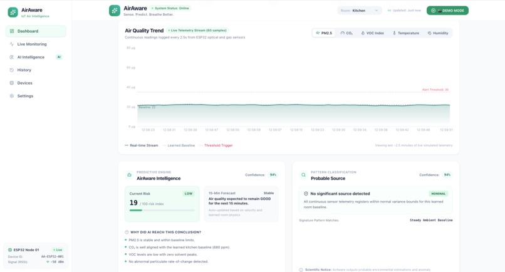Click the Probable Source 94% confidence value

447,175
